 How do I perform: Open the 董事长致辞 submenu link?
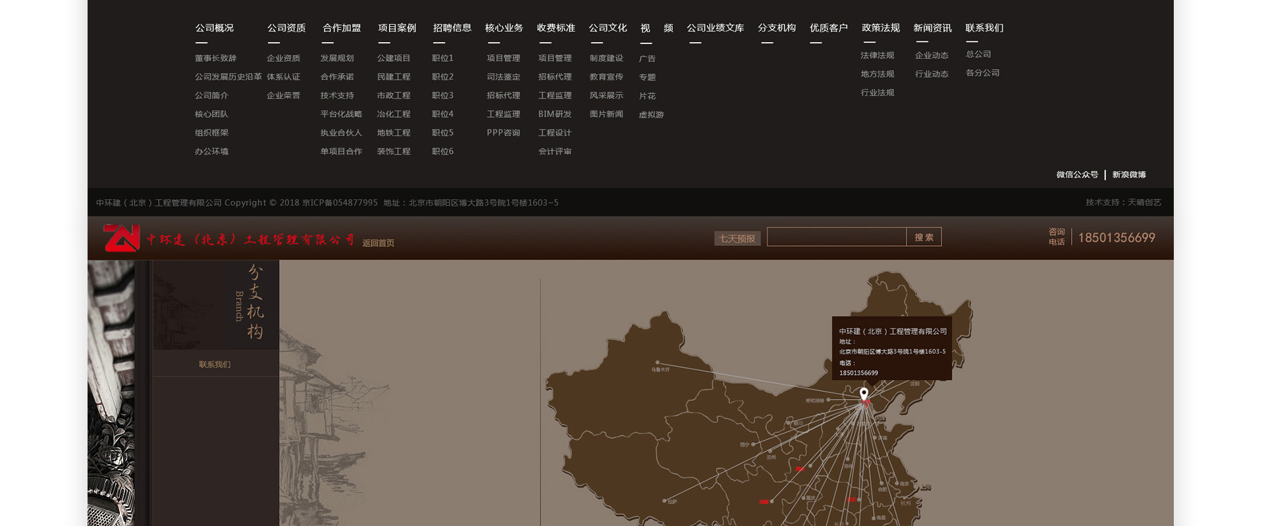point(215,59)
